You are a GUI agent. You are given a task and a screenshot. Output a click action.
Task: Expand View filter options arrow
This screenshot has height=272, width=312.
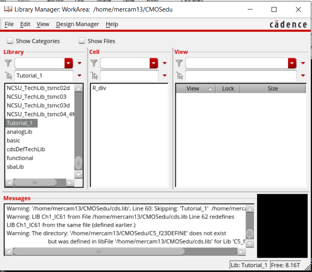303,63
